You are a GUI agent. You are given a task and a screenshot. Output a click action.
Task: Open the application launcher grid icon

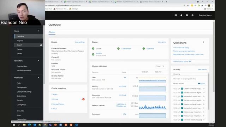coord(176,15)
